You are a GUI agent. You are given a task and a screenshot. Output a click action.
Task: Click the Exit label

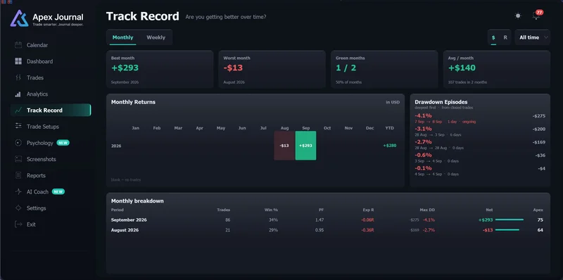(31, 224)
